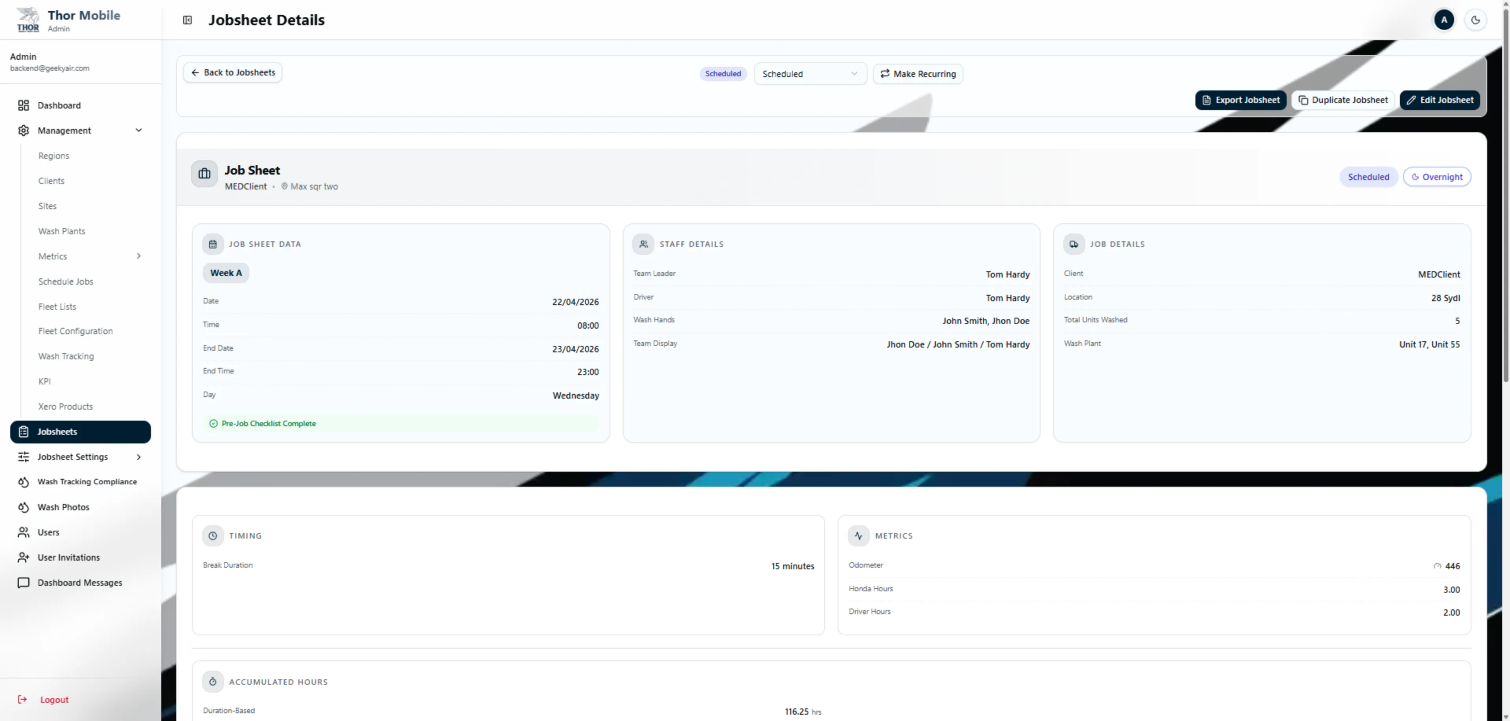Click the Job Details truck icon
The height and width of the screenshot is (721, 1510).
coord(1073,245)
